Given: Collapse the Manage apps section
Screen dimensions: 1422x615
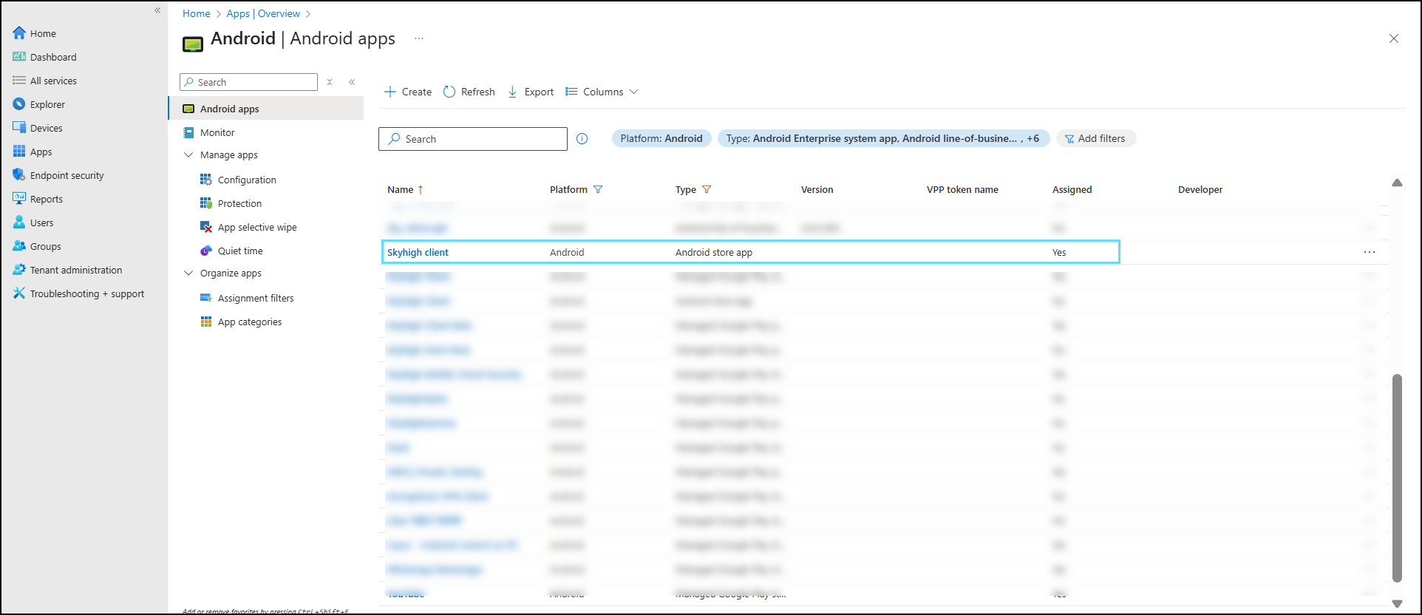Looking at the screenshot, I should (x=188, y=155).
